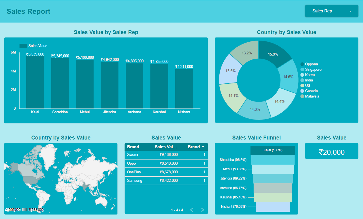Go to the next page of the brand table
Screen dimensions: 363x219
pyautogui.click(x=202, y=210)
